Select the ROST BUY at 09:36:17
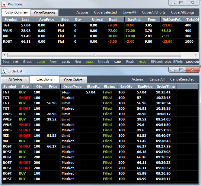 tap(100, 179)
